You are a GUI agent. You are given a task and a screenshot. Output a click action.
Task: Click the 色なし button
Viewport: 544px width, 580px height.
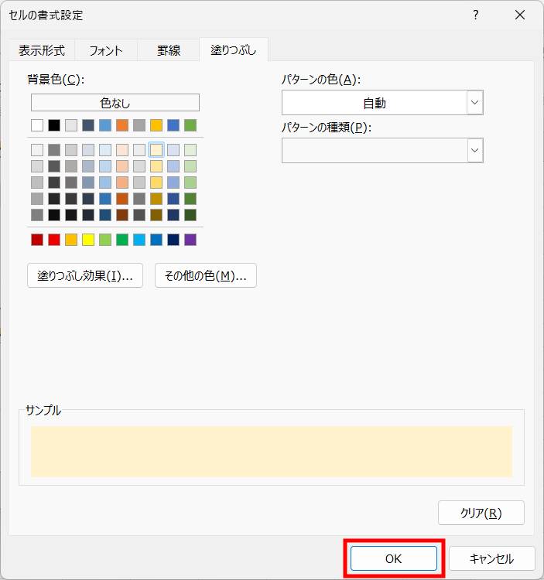coord(115,102)
